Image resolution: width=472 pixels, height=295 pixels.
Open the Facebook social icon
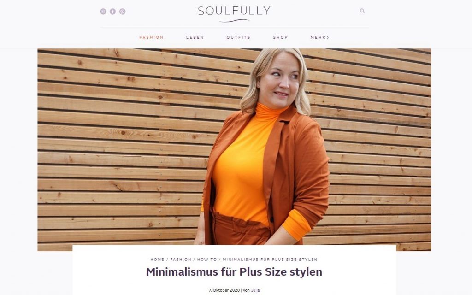click(x=113, y=12)
